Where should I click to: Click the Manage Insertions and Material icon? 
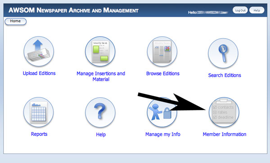tap(100, 51)
